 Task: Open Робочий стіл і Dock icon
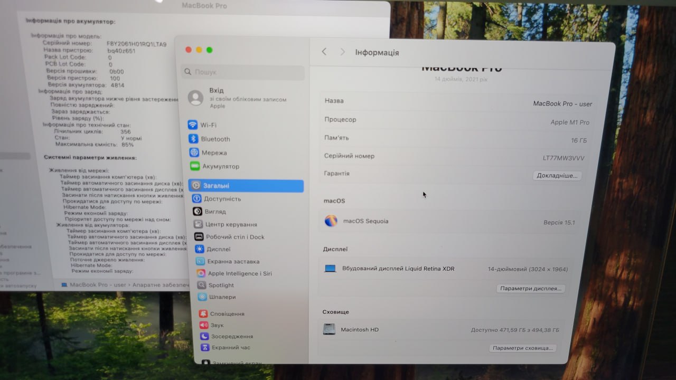[x=199, y=237]
